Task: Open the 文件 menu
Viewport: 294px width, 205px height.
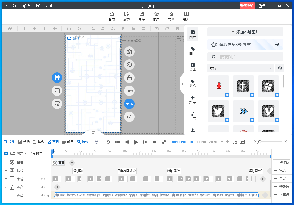Action: click(x=15, y=6)
